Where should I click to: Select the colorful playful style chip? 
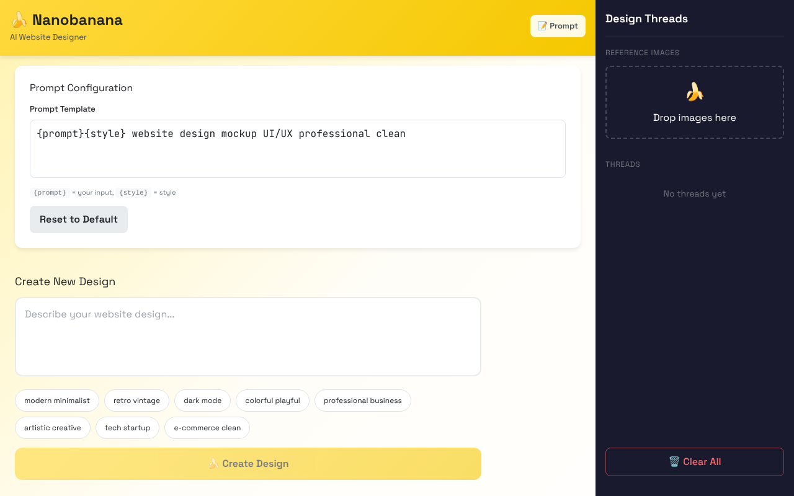[x=272, y=401]
